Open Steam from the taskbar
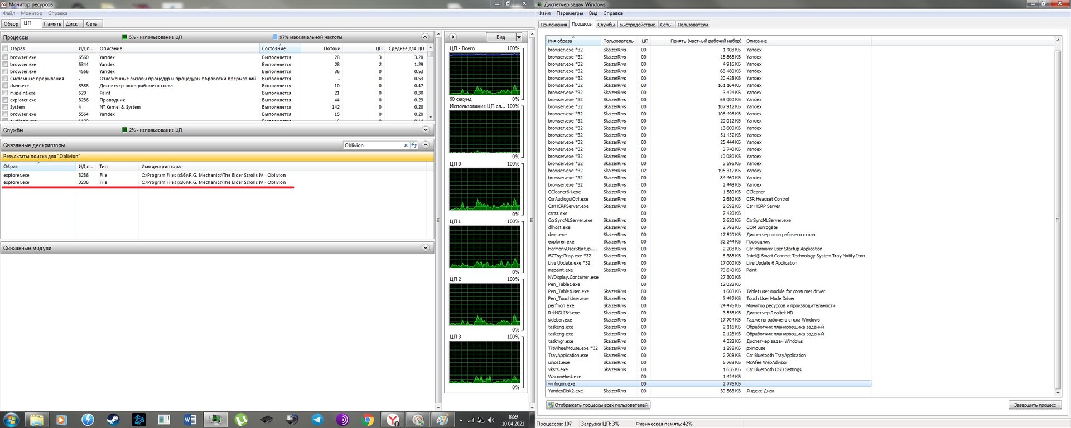 [x=113, y=420]
